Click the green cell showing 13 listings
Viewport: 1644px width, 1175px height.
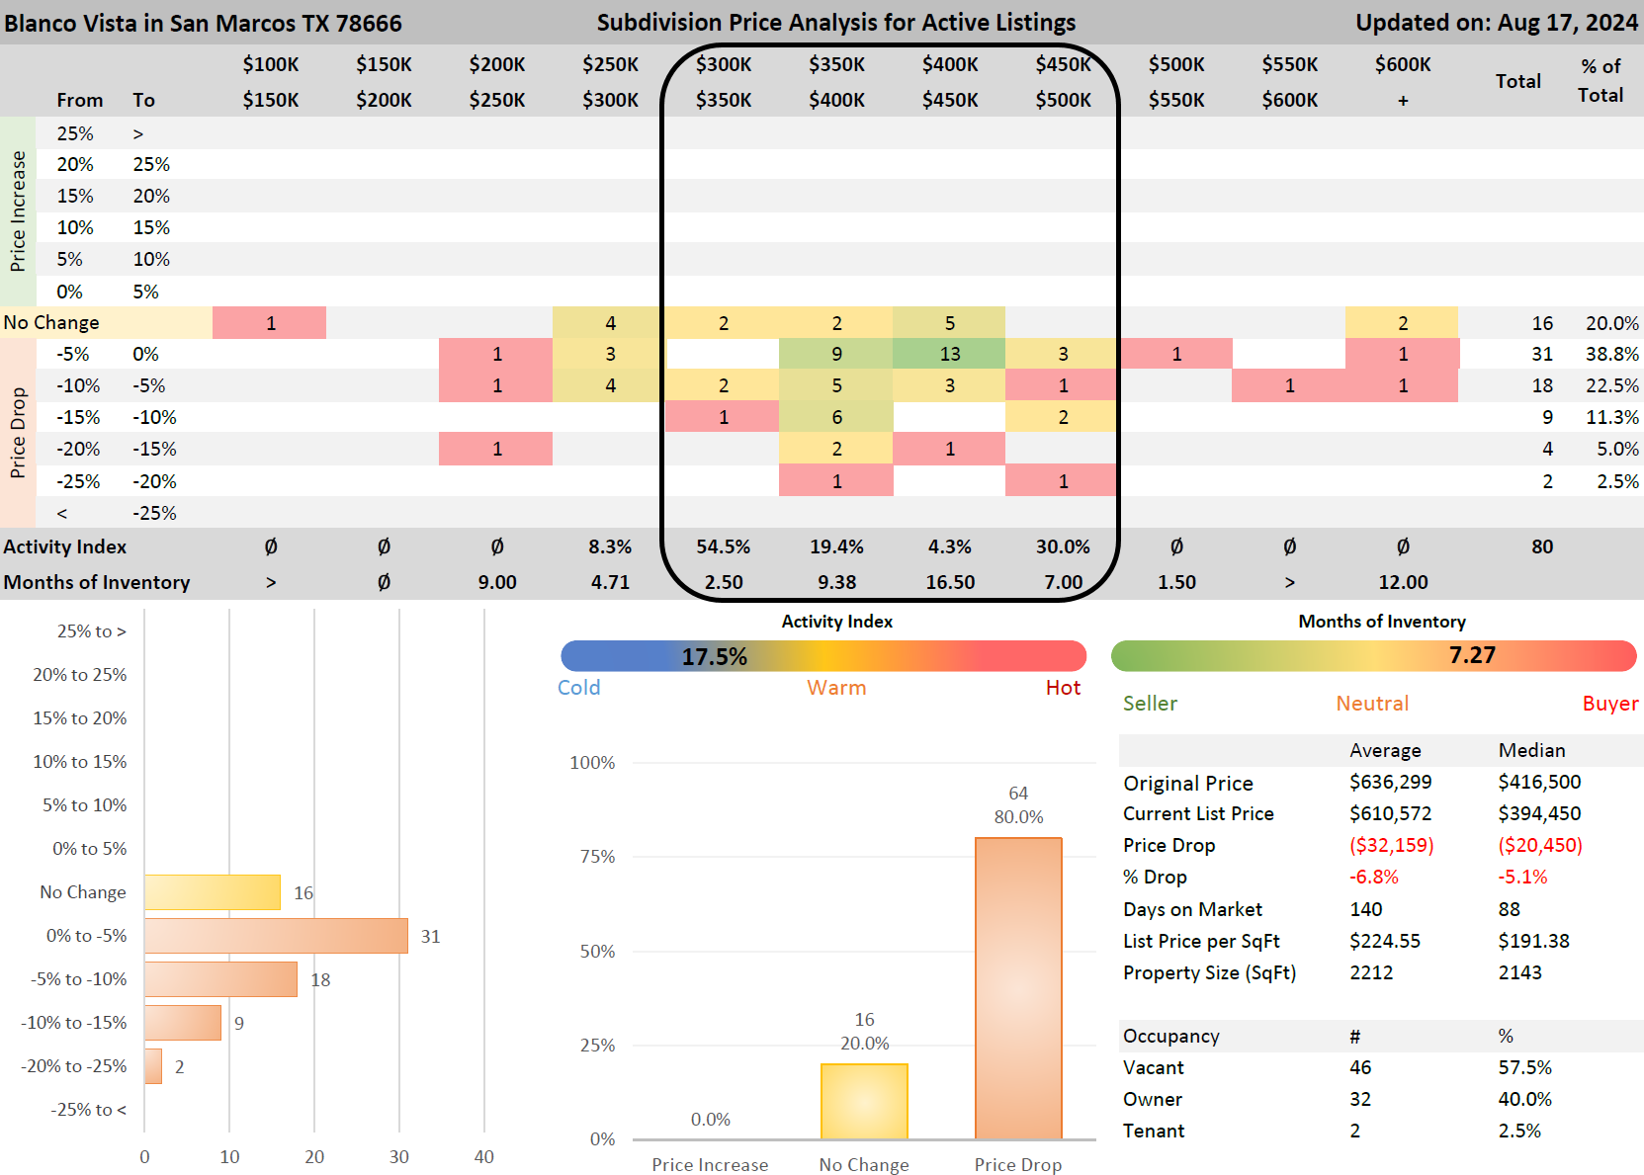(x=949, y=354)
